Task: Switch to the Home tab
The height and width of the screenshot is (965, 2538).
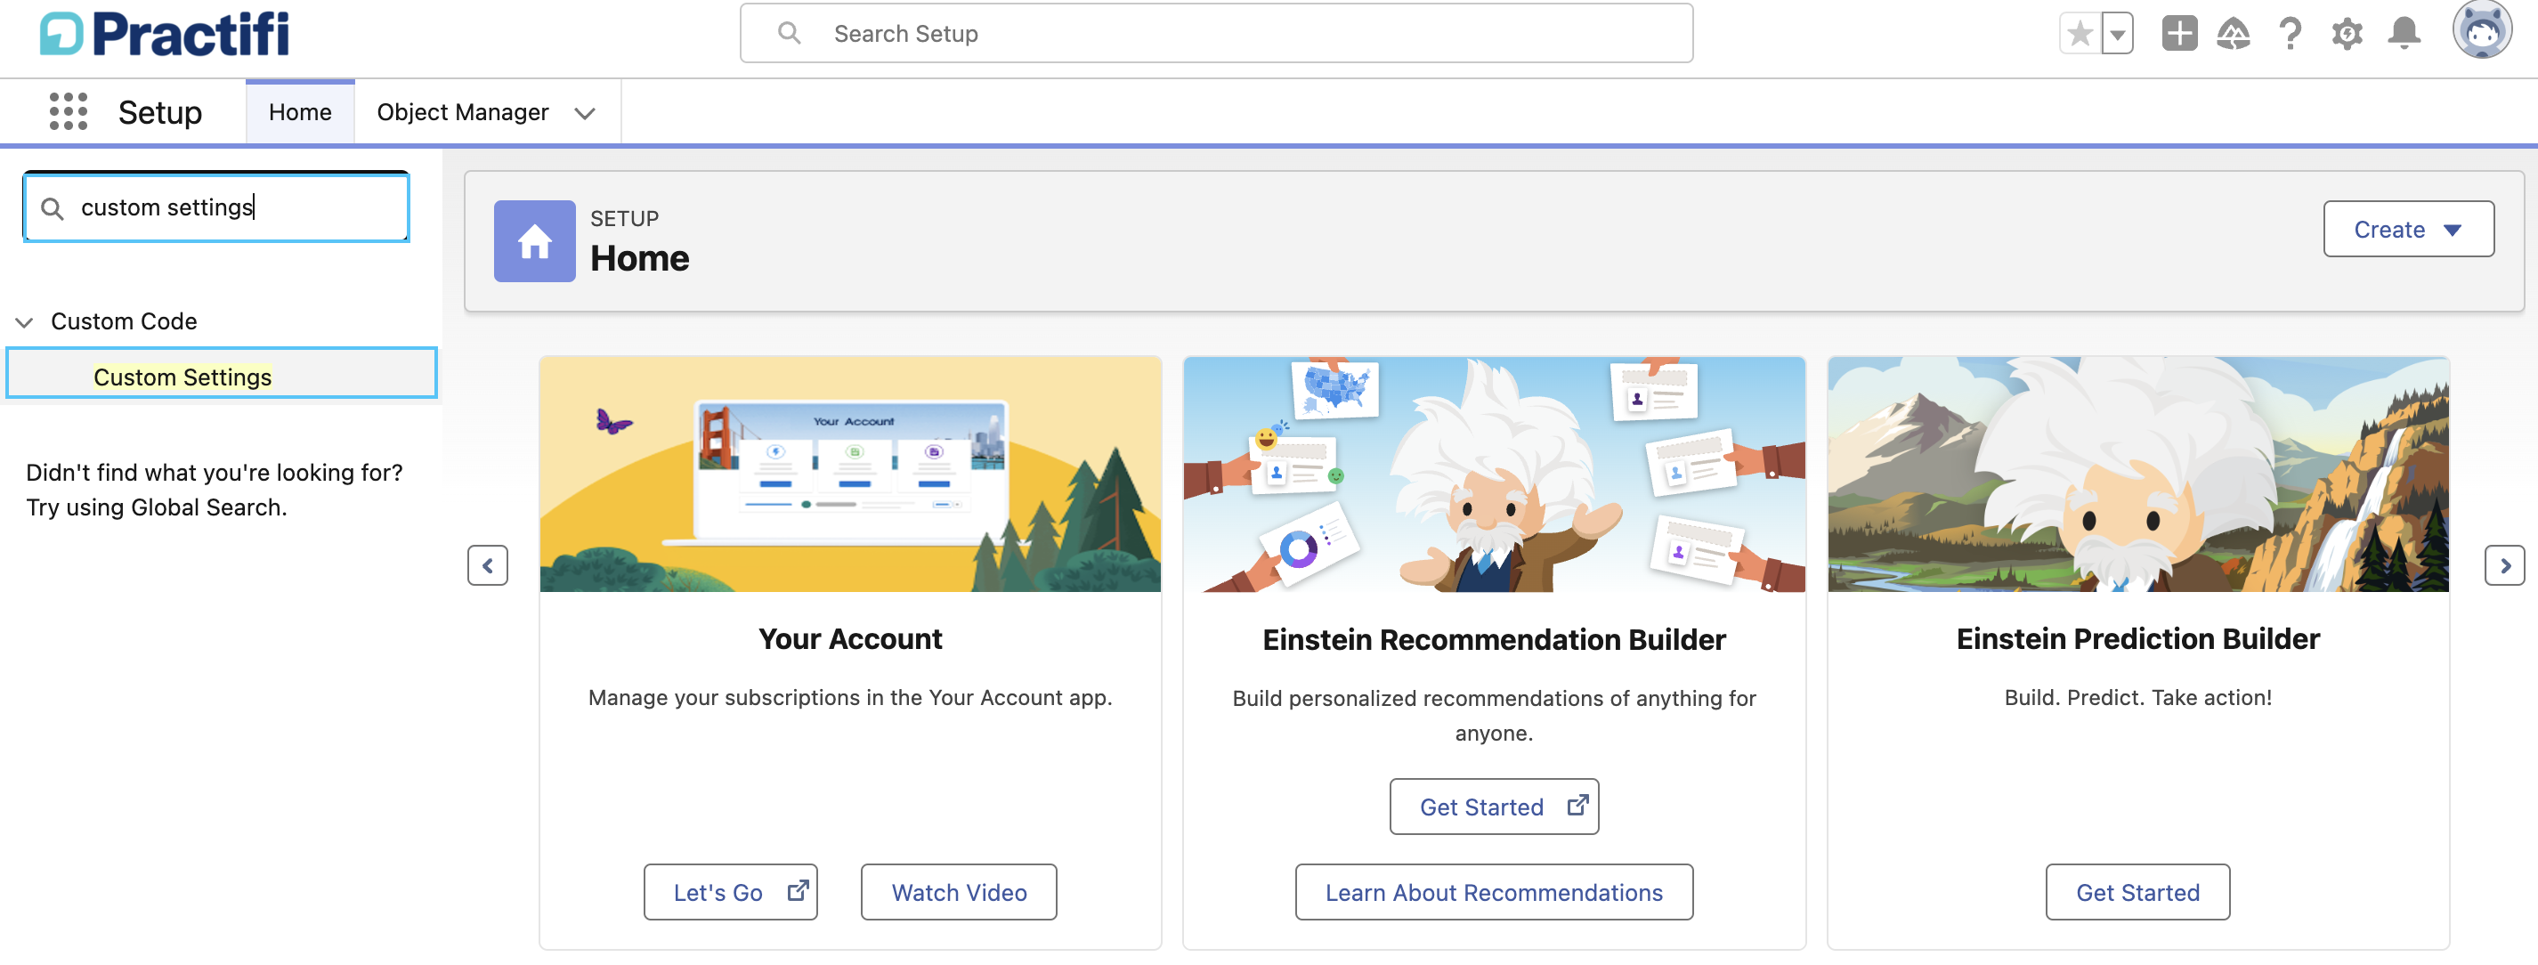Action: pyautogui.click(x=301, y=112)
